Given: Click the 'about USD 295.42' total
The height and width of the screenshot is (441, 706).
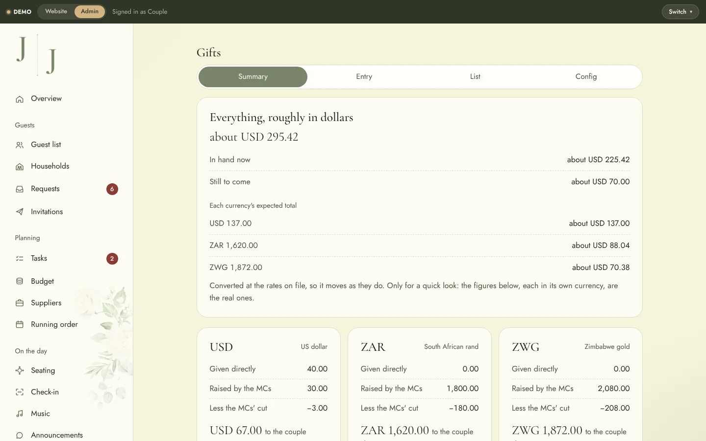Looking at the screenshot, I should pyautogui.click(x=254, y=137).
